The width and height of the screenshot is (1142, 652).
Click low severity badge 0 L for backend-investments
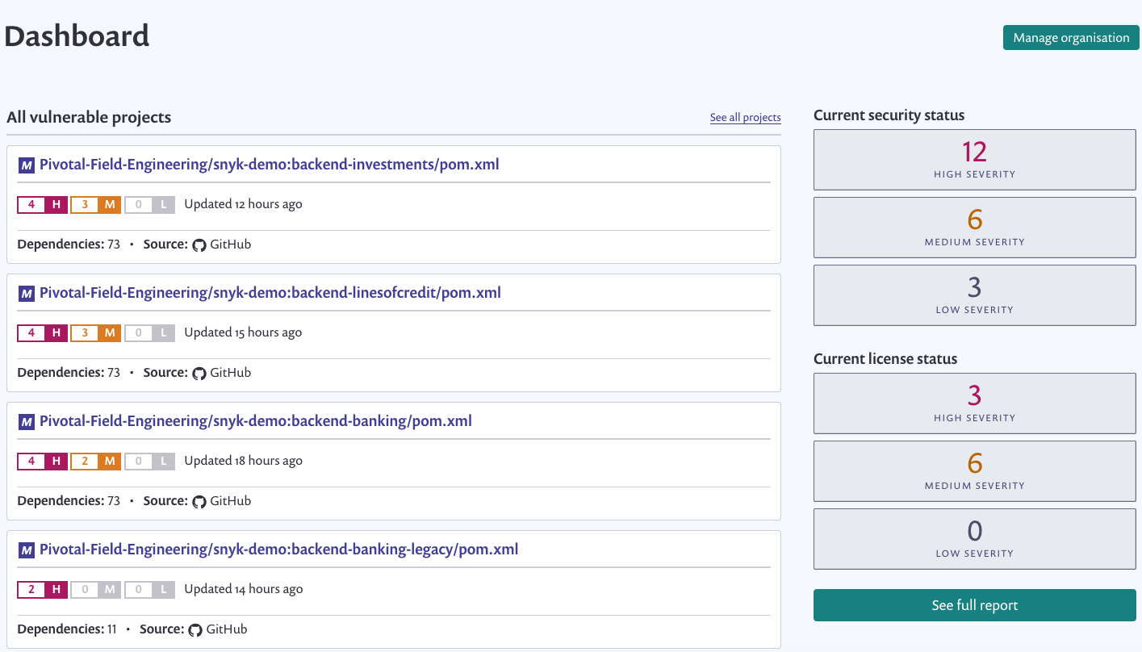pos(149,205)
